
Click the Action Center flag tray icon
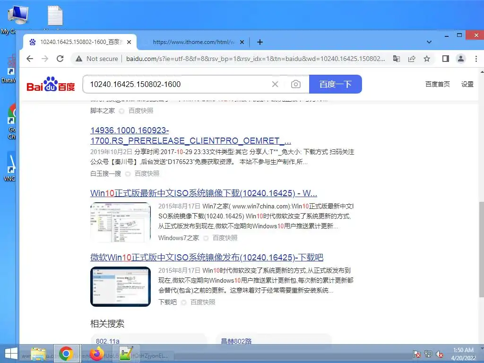[417, 354]
